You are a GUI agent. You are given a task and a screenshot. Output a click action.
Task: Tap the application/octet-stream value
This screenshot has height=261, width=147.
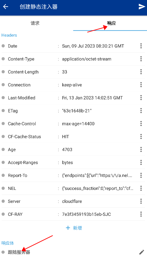pyautogui.click(x=87, y=59)
